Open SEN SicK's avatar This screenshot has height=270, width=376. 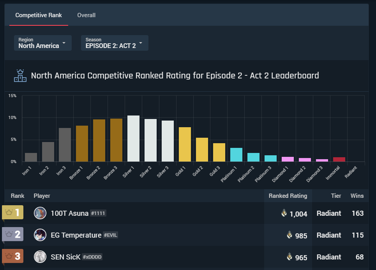(40, 257)
